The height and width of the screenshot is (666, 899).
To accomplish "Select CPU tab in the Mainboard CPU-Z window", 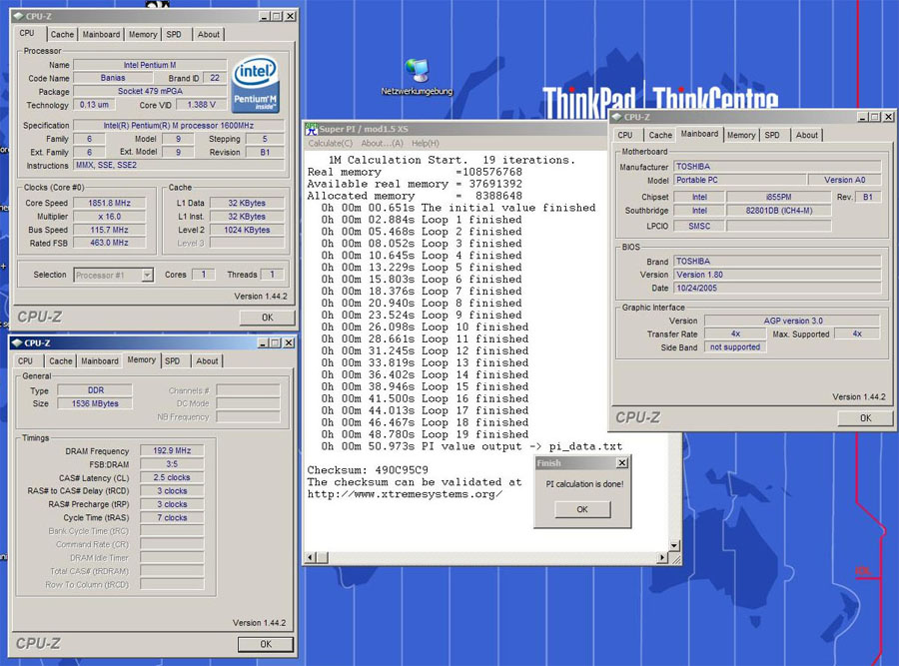I will pyautogui.click(x=625, y=135).
